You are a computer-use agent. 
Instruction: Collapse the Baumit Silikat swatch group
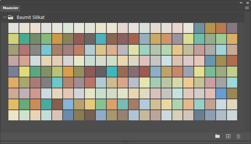5,17
